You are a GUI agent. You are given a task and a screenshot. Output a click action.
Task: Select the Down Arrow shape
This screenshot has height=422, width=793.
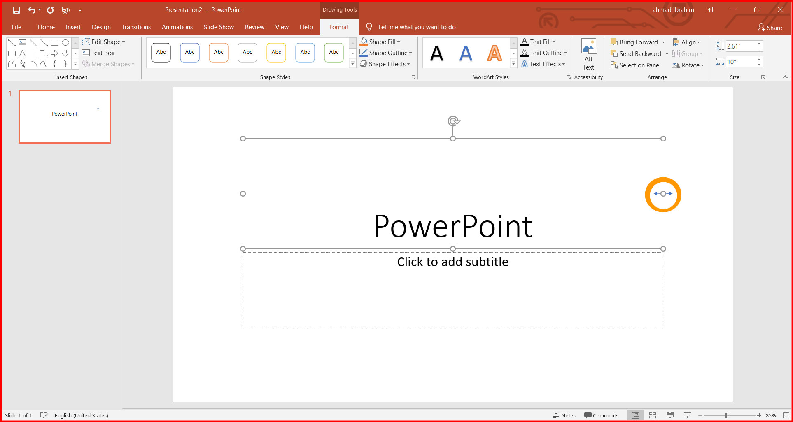tap(65, 53)
